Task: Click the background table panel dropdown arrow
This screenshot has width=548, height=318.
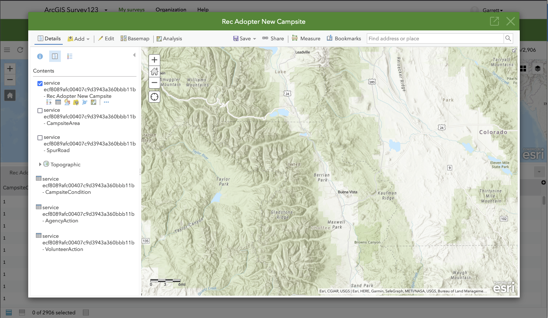Action: pyautogui.click(x=539, y=172)
